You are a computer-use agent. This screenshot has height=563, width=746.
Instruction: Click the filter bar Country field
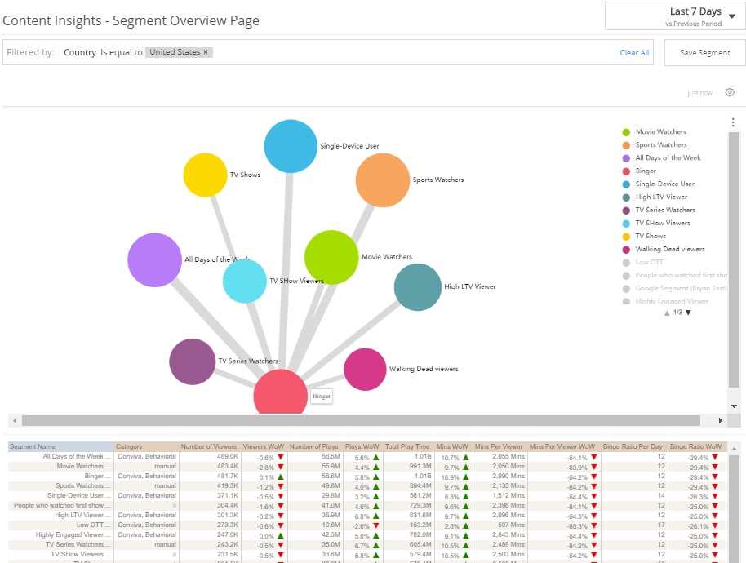80,52
